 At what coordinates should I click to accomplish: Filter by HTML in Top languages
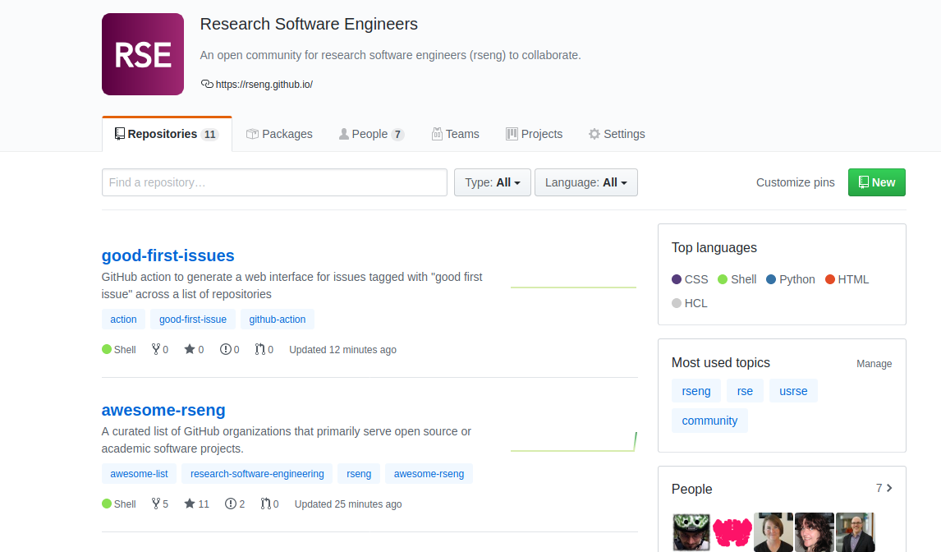pyautogui.click(x=847, y=279)
